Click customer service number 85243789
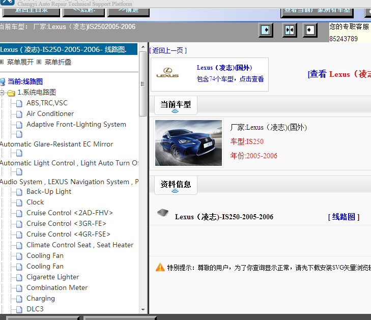Image resolution: width=371 pixels, height=320 pixels. [x=344, y=39]
